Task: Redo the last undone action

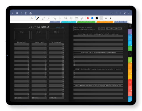Action: click(x=116, y=13)
